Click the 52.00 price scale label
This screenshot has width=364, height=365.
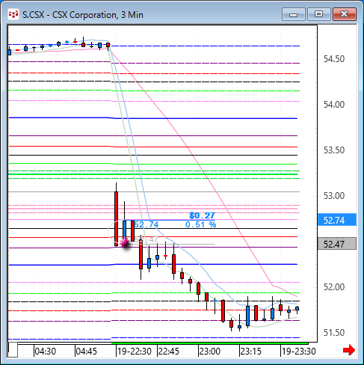pos(334,287)
